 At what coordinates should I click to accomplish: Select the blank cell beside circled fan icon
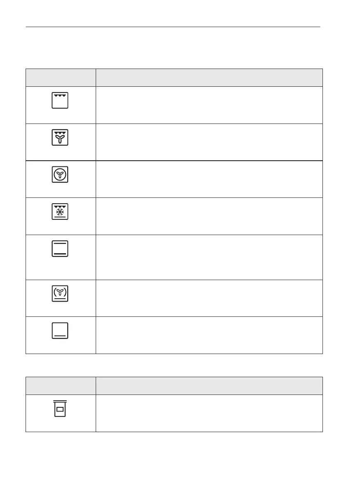tap(209, 179)
